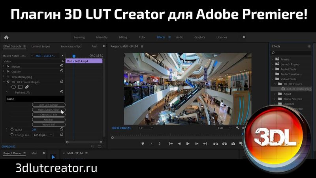Expand the Presets effects folder
Viewport: 316px width, 178px height.
click(272, 59)
